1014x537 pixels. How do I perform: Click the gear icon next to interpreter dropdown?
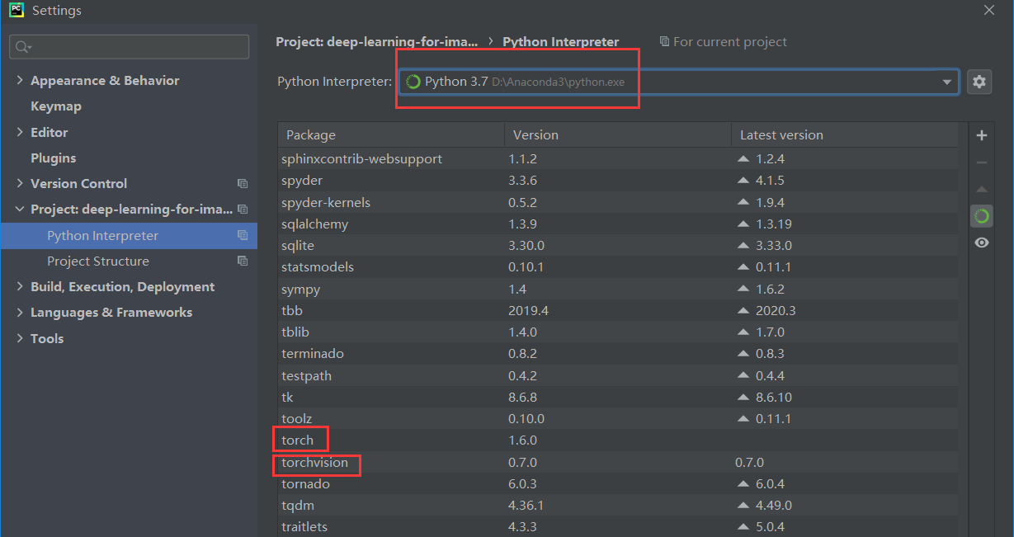tap(979, 82)
